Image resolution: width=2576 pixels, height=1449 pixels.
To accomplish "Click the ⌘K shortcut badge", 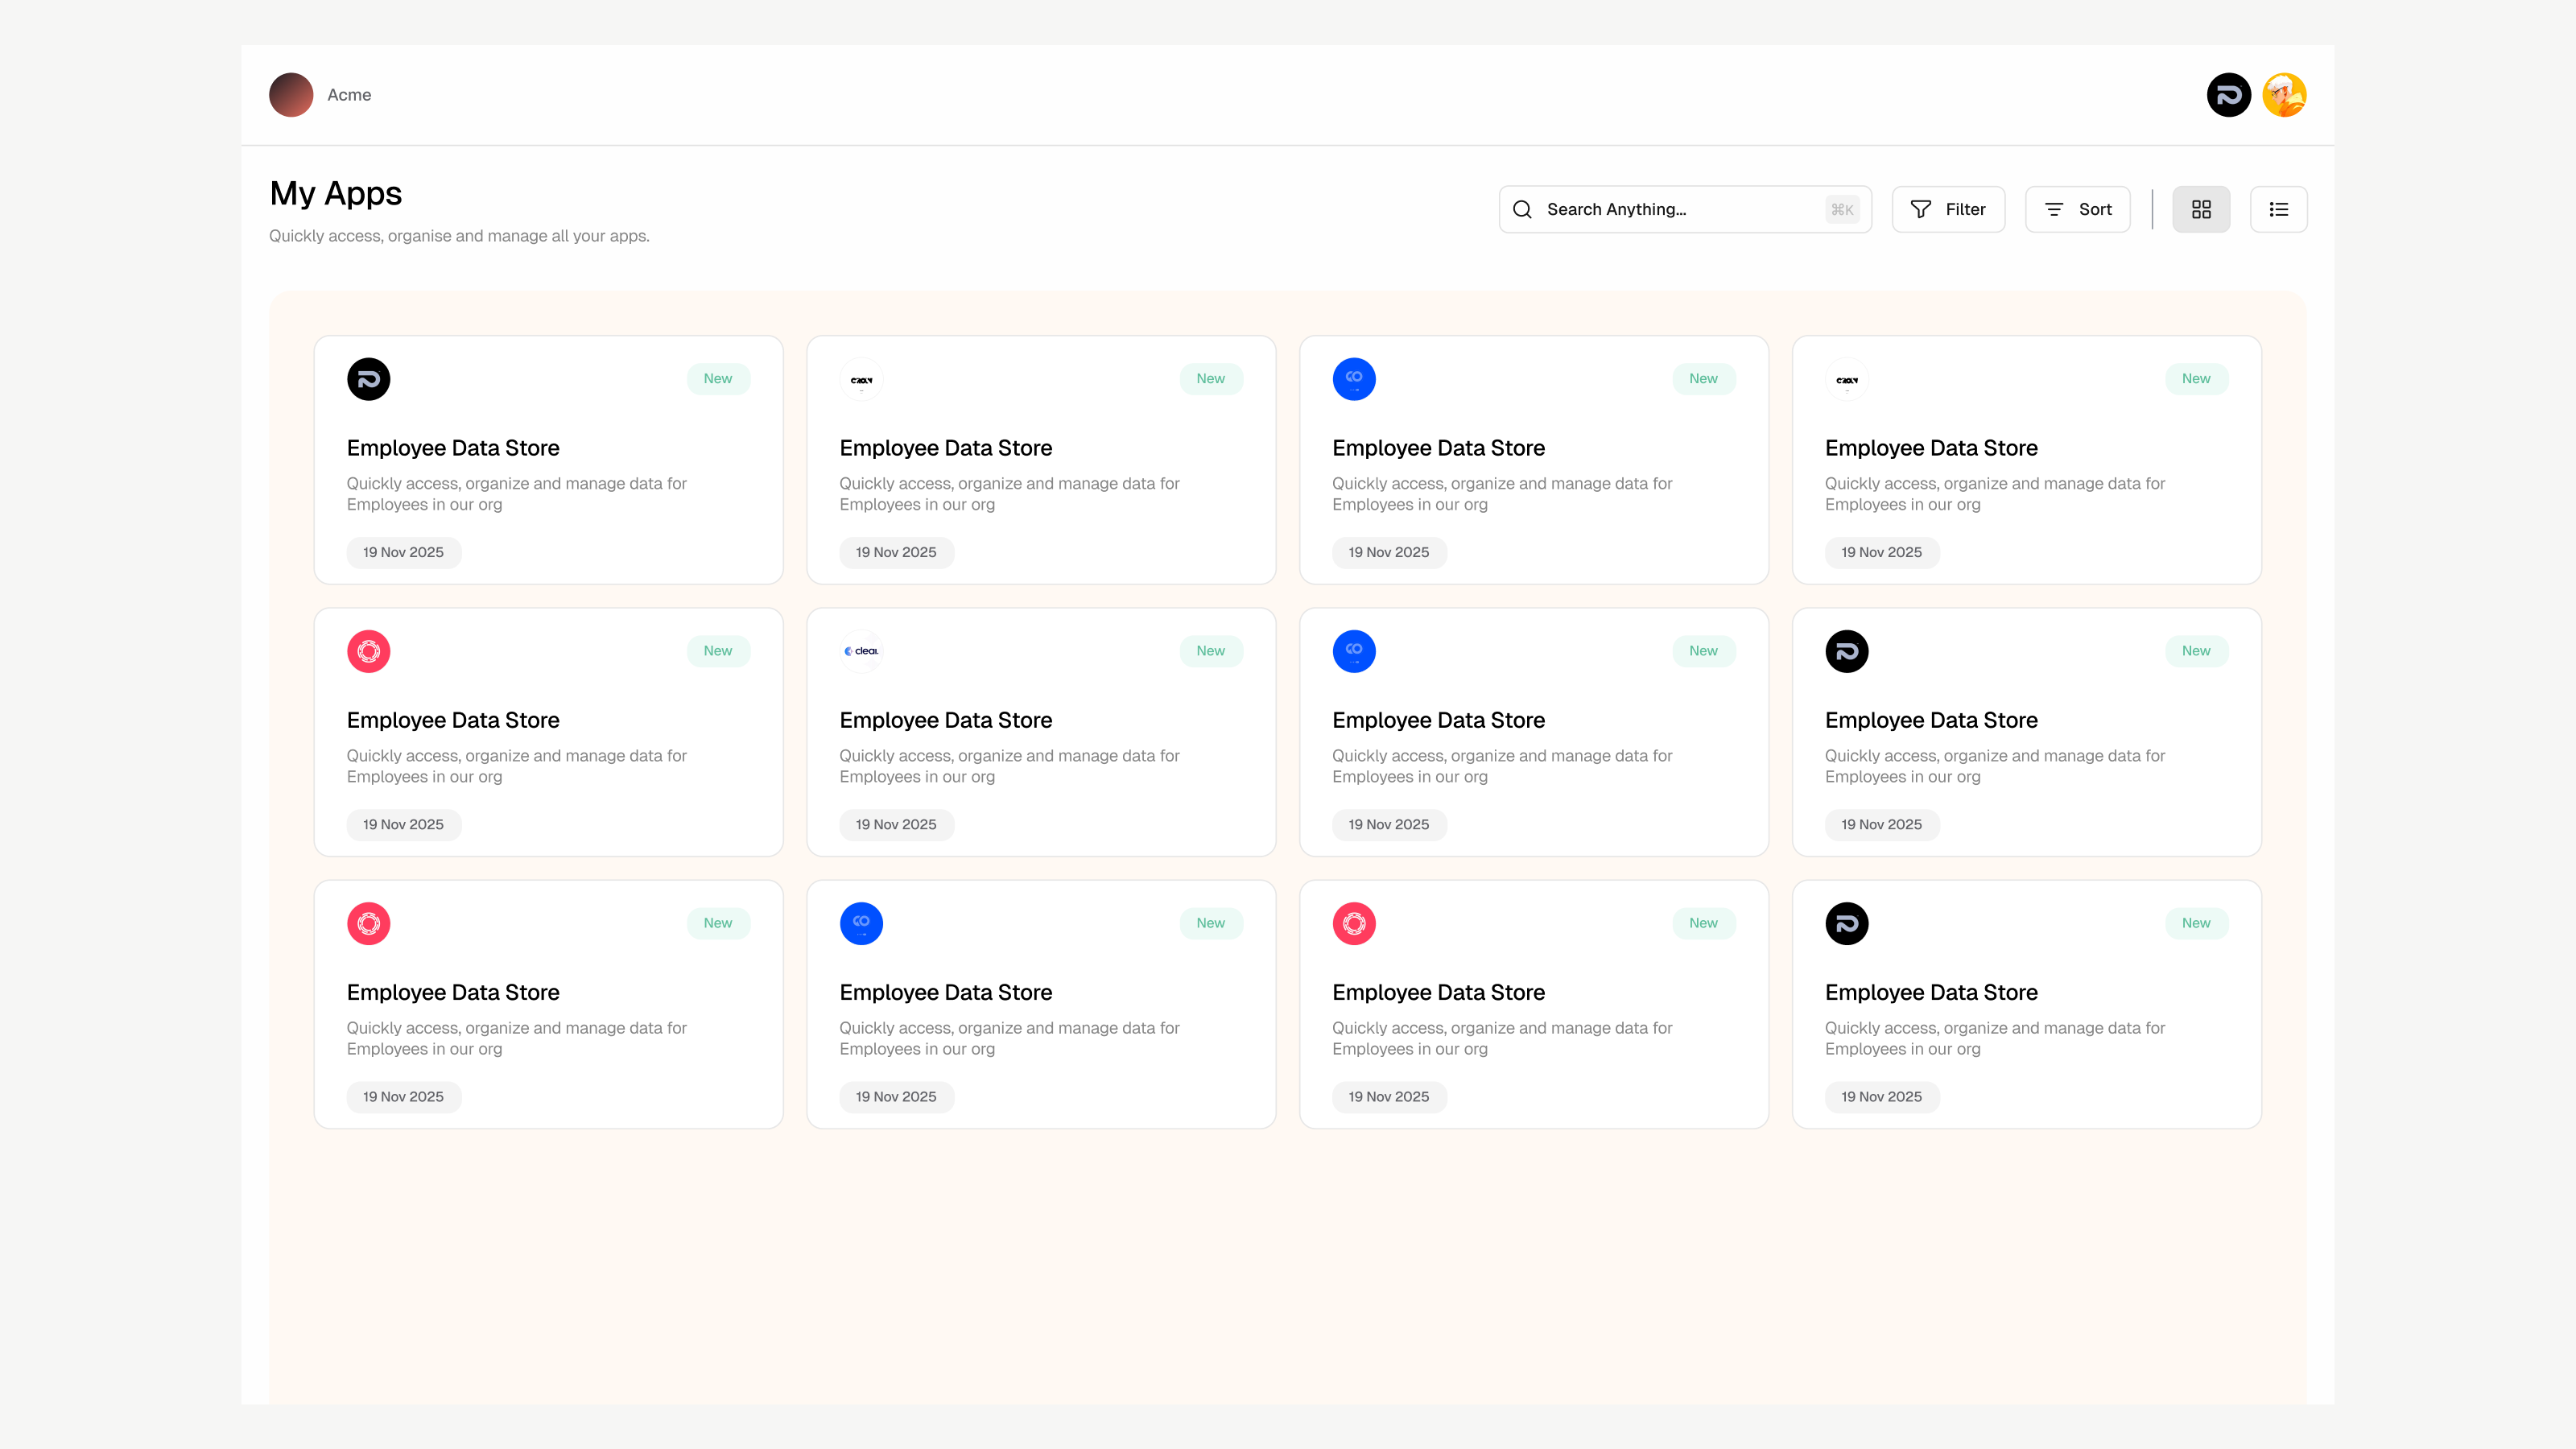I will click(1842, 209).
